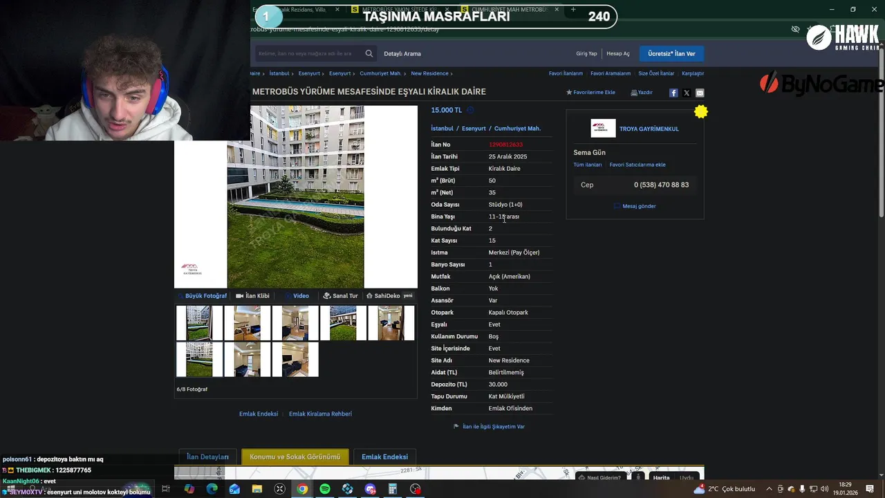Image resolution: width=885 pixels, height=498 pixels.
Task: Open Microsoft Edge from taskbar
Action: tap(212, 489)
